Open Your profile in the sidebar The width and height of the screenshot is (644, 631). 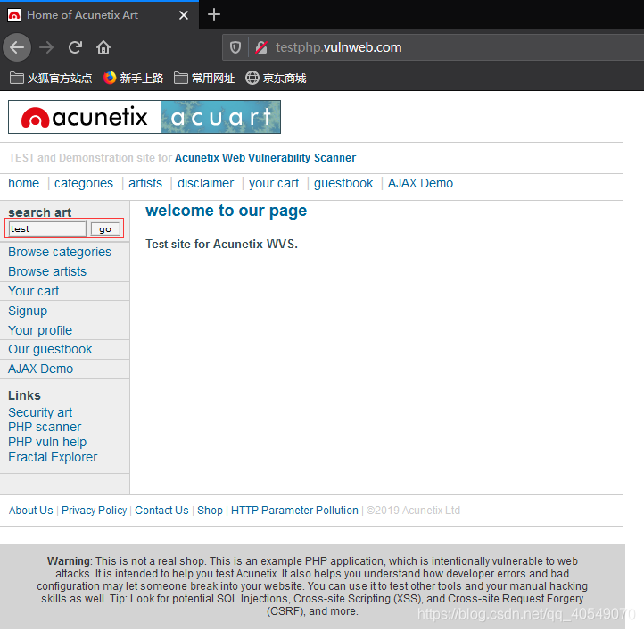click(40, 330)
